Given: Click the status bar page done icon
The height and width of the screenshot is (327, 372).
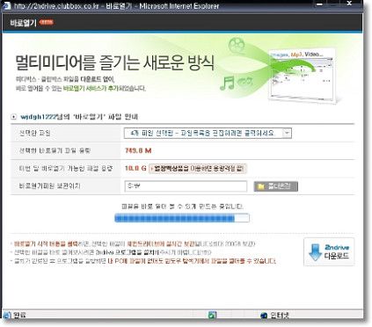Looking at the screenshot, I should (6, 316).
